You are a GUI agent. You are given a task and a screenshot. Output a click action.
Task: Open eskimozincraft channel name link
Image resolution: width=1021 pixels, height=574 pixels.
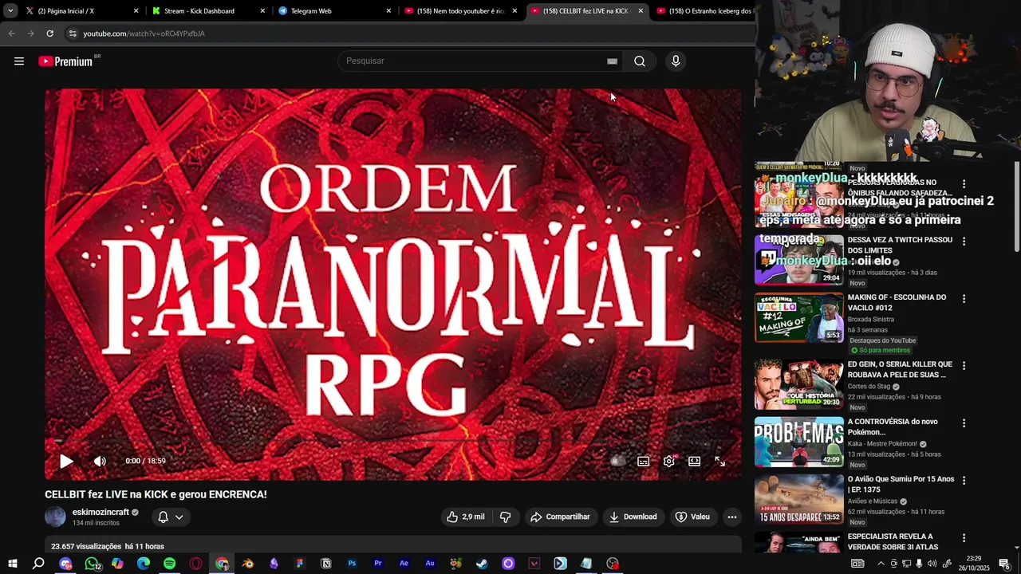[x=101, y=512]
